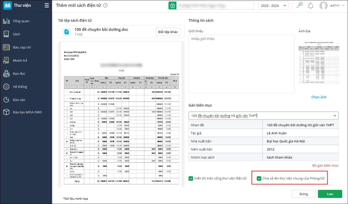Click the green Lưu button
The width and height of the screenshot is (348, 204).
330,194
